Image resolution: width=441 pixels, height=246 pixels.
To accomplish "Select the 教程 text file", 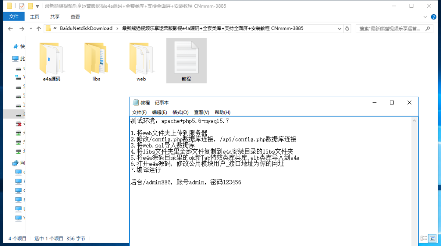I will click(x=186, y=61).
